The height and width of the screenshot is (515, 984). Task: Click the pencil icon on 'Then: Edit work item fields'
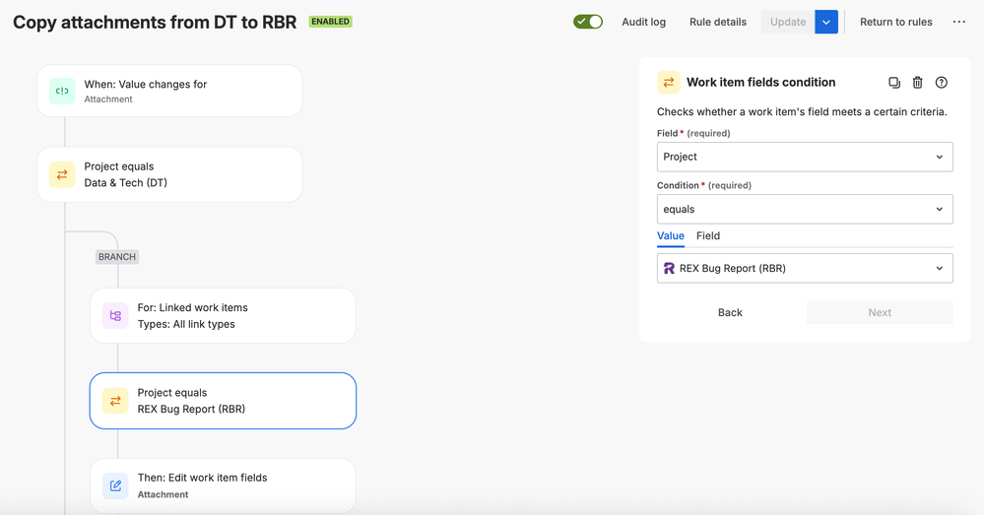tap(115, 485)
